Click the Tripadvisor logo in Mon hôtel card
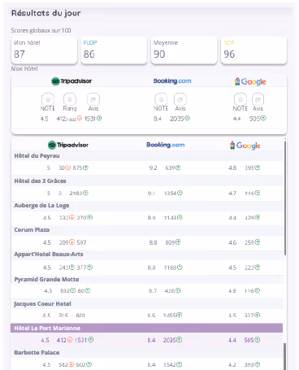The image size is (299, 370). click(x=71, y=81)
